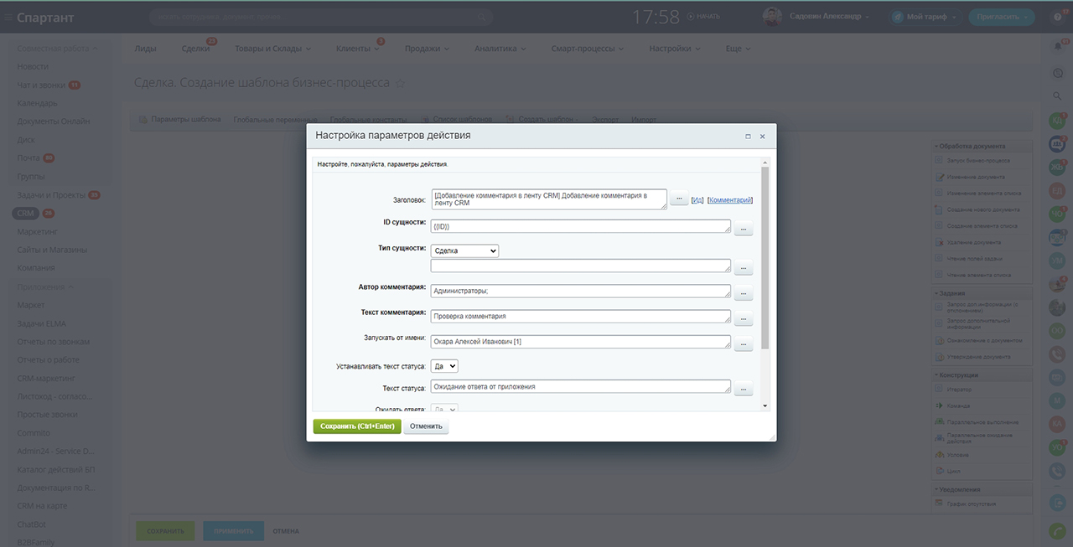Click the search magnifier in right sidebar
The width and height of the screenshot is (1073, 547).
click(1057, 96)
